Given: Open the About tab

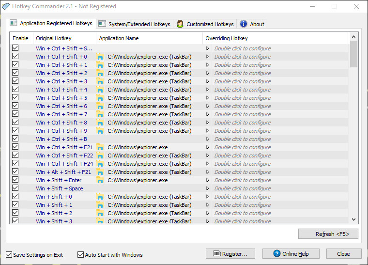Looking at the screenshot, I should 252,24.
